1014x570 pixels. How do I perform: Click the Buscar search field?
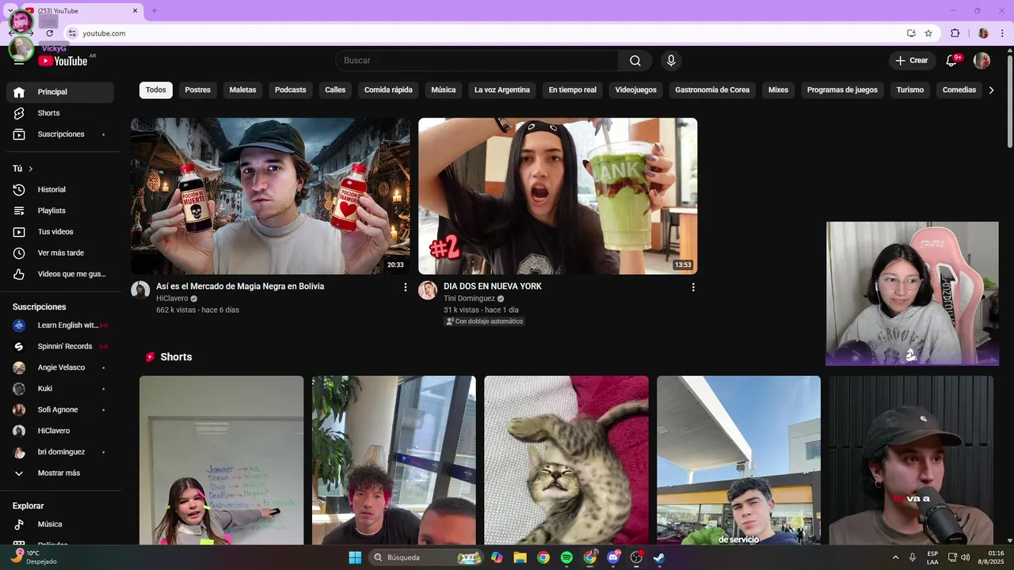pos(478,61)
